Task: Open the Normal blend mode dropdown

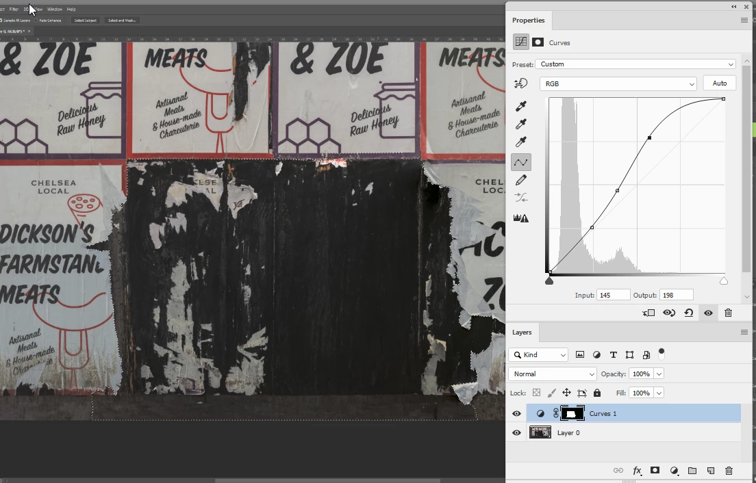Action: click(553, 374)
